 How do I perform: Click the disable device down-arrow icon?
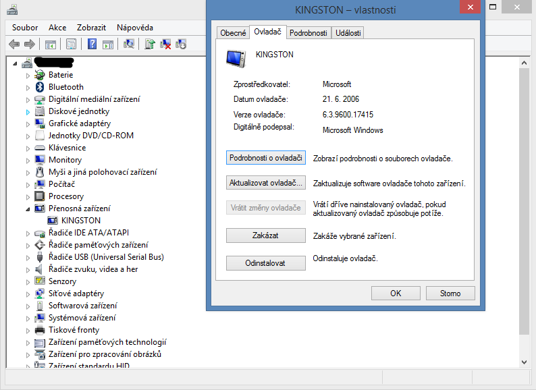(x=181, y=44)
